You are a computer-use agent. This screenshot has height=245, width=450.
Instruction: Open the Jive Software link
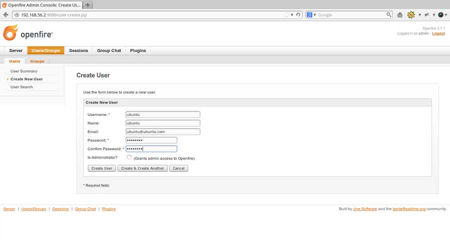tap(365, 209)
